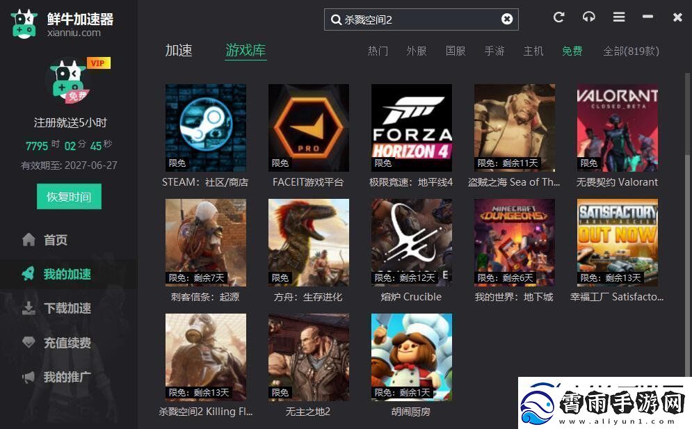This screenshot has height=429, width=692.
Task: Select Satisfactory thumbnail
Action: click(x=618, y=242)
